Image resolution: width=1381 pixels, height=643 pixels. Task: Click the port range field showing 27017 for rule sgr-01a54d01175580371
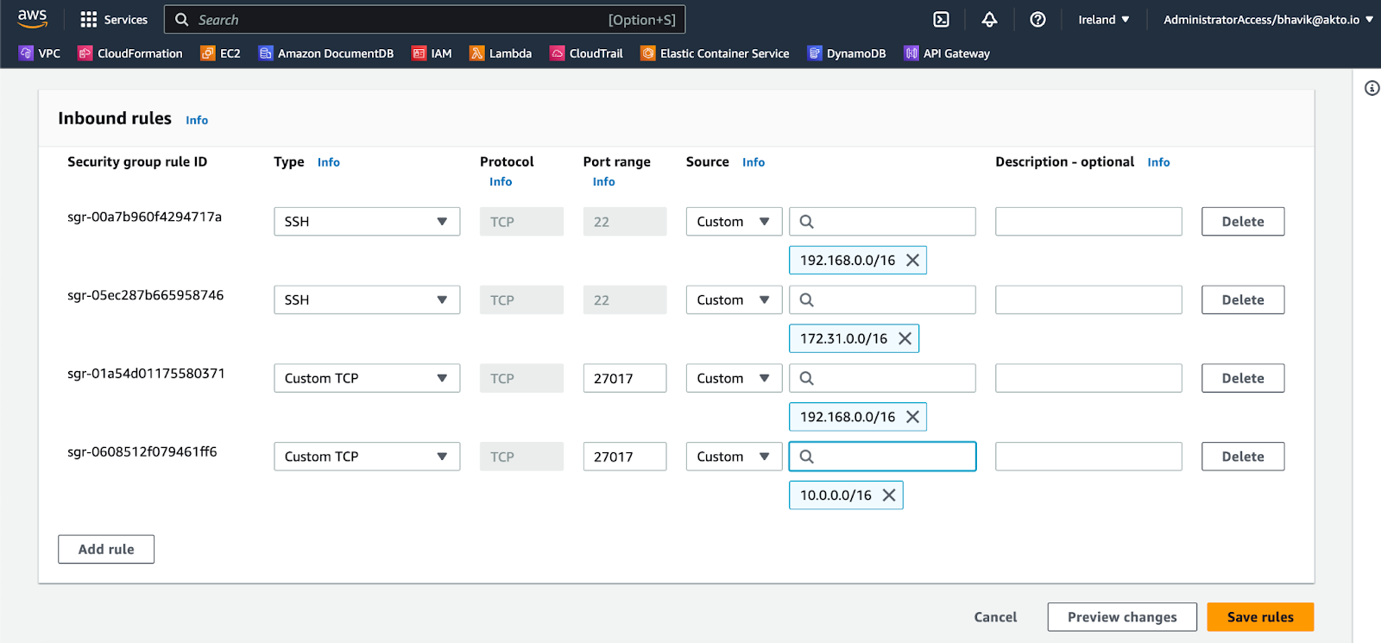click(624, 378)
